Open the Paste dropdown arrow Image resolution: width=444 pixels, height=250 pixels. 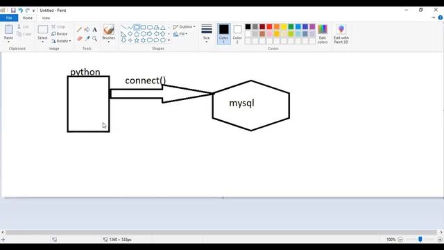(8, 42)
